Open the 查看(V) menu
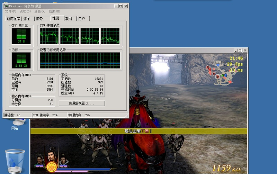The image size is (277, 181). (40, 11)
